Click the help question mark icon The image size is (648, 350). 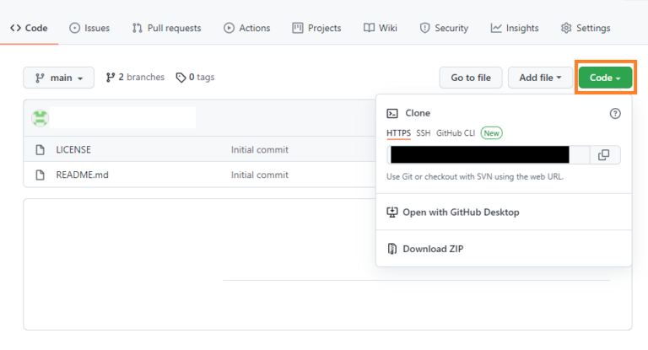pos(615,113)
